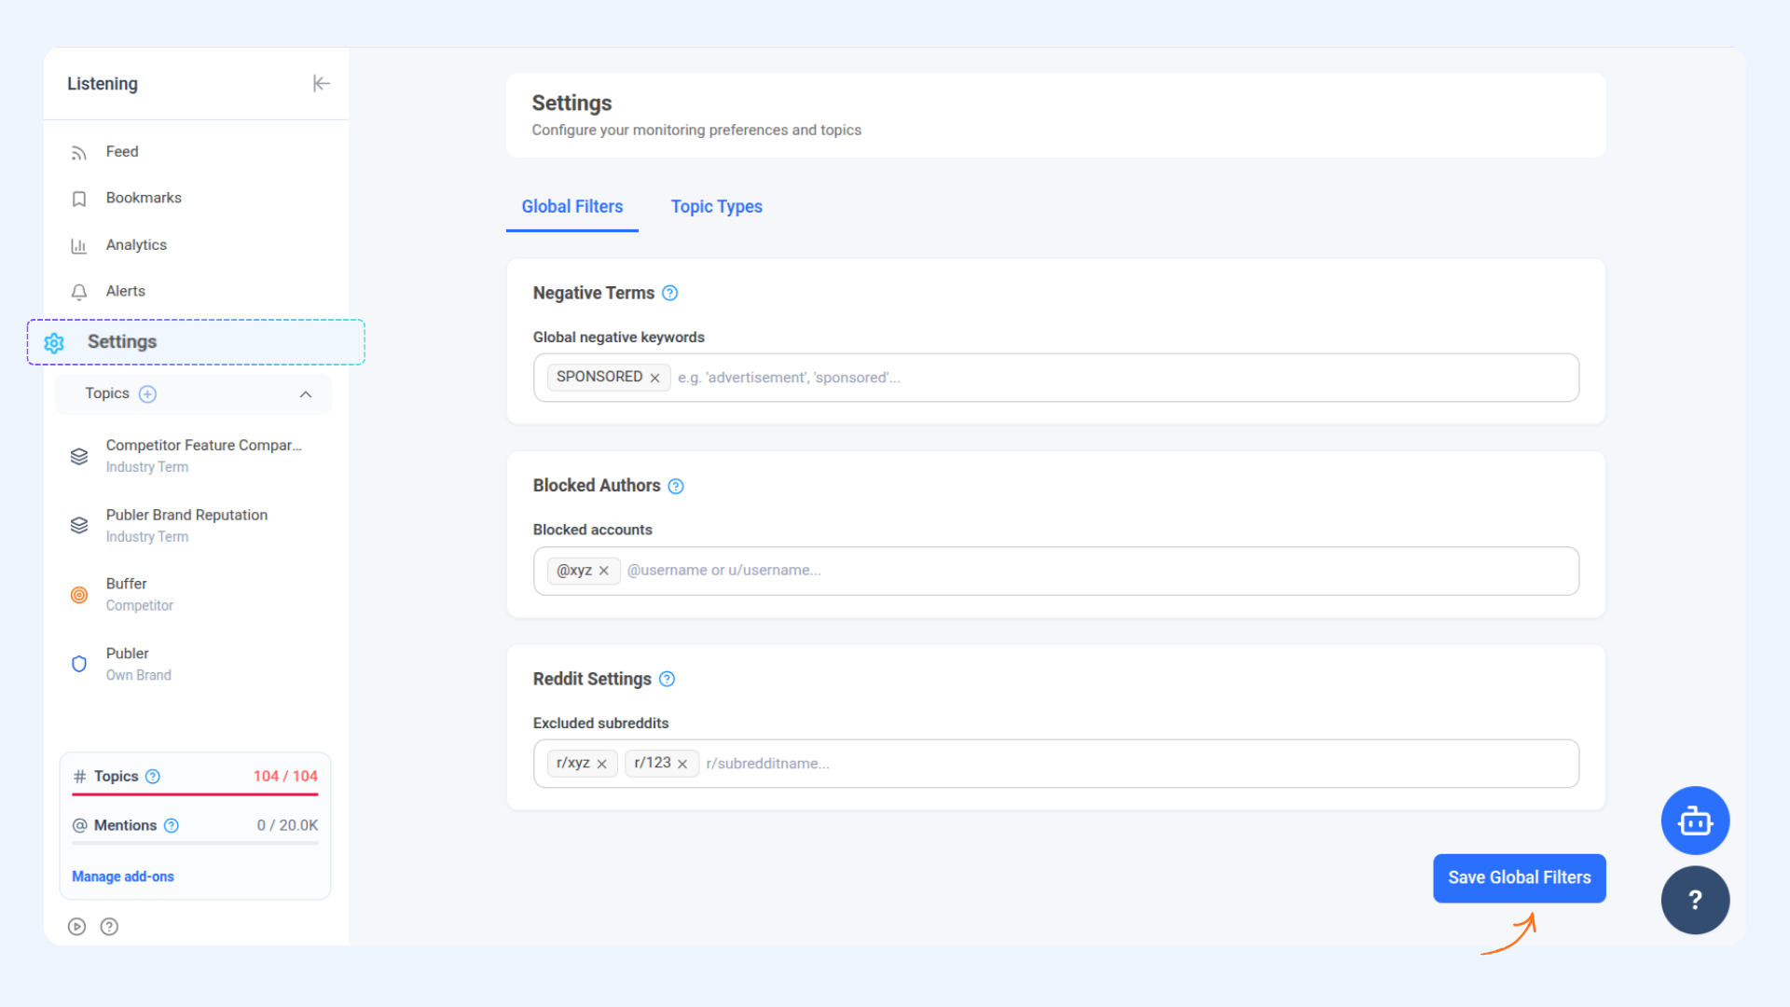Click the Mentions usage progress bar
The image size is (1790, 1007).
(195, 844)
